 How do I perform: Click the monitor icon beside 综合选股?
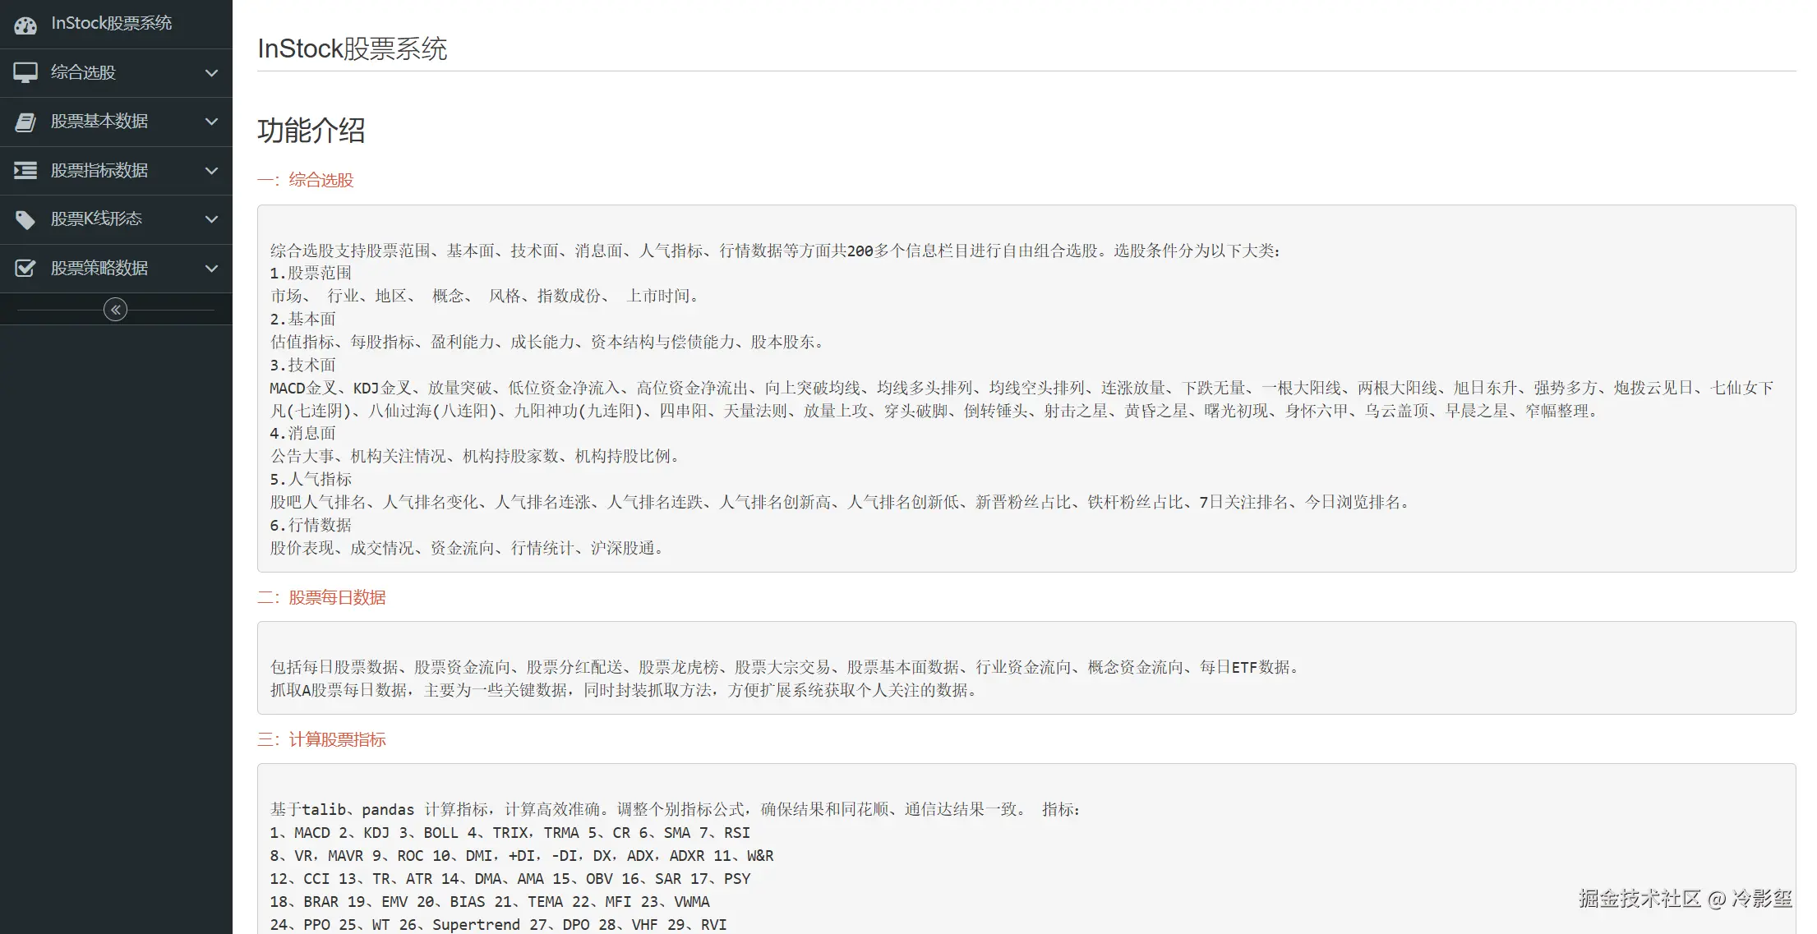coord(25,72)
